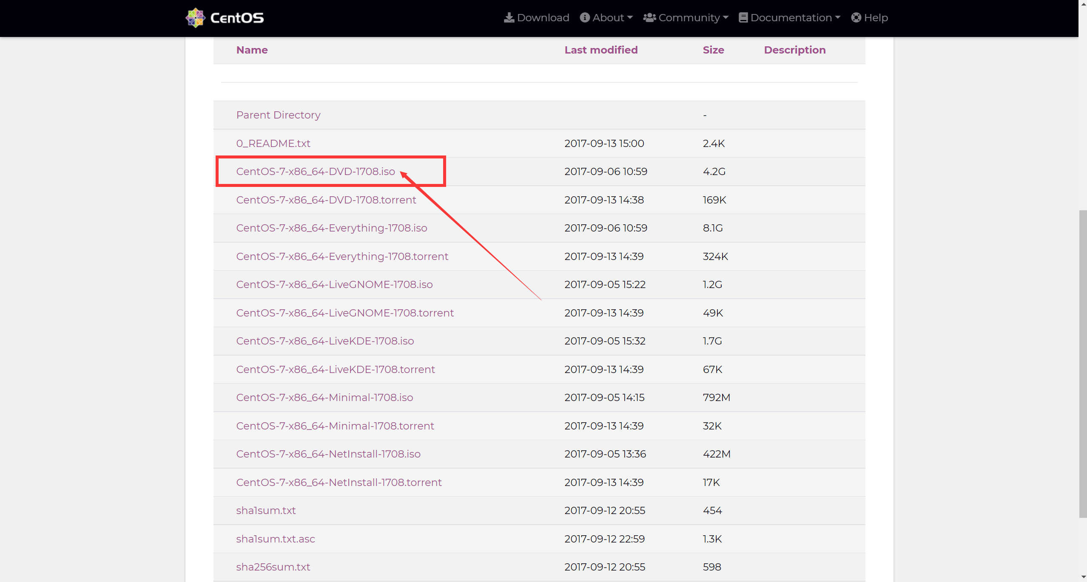Download CentOS-7-x86_64-DVD-1708.iso
This screenshot has height=582, width=1087.
(315, 172)
